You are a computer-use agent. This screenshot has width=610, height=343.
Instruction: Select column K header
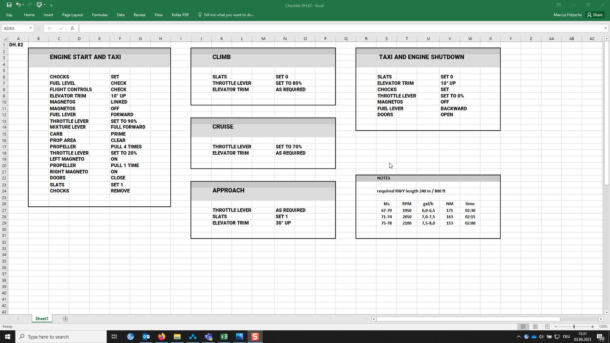[221, 38]
